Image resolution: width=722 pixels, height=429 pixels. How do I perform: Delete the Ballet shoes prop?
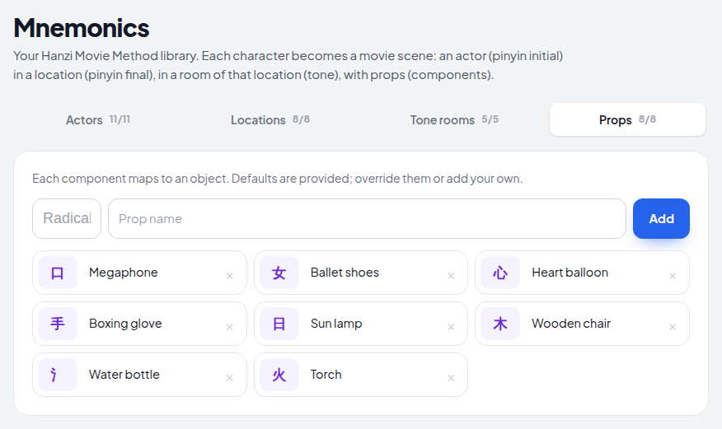tap(451, 276)
